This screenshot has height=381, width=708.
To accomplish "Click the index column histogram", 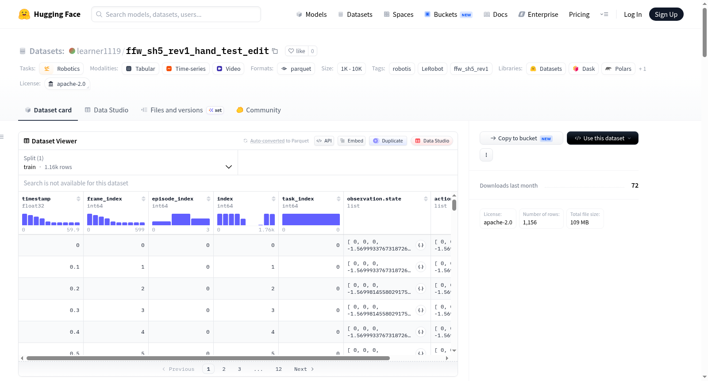I will (246, 219).
